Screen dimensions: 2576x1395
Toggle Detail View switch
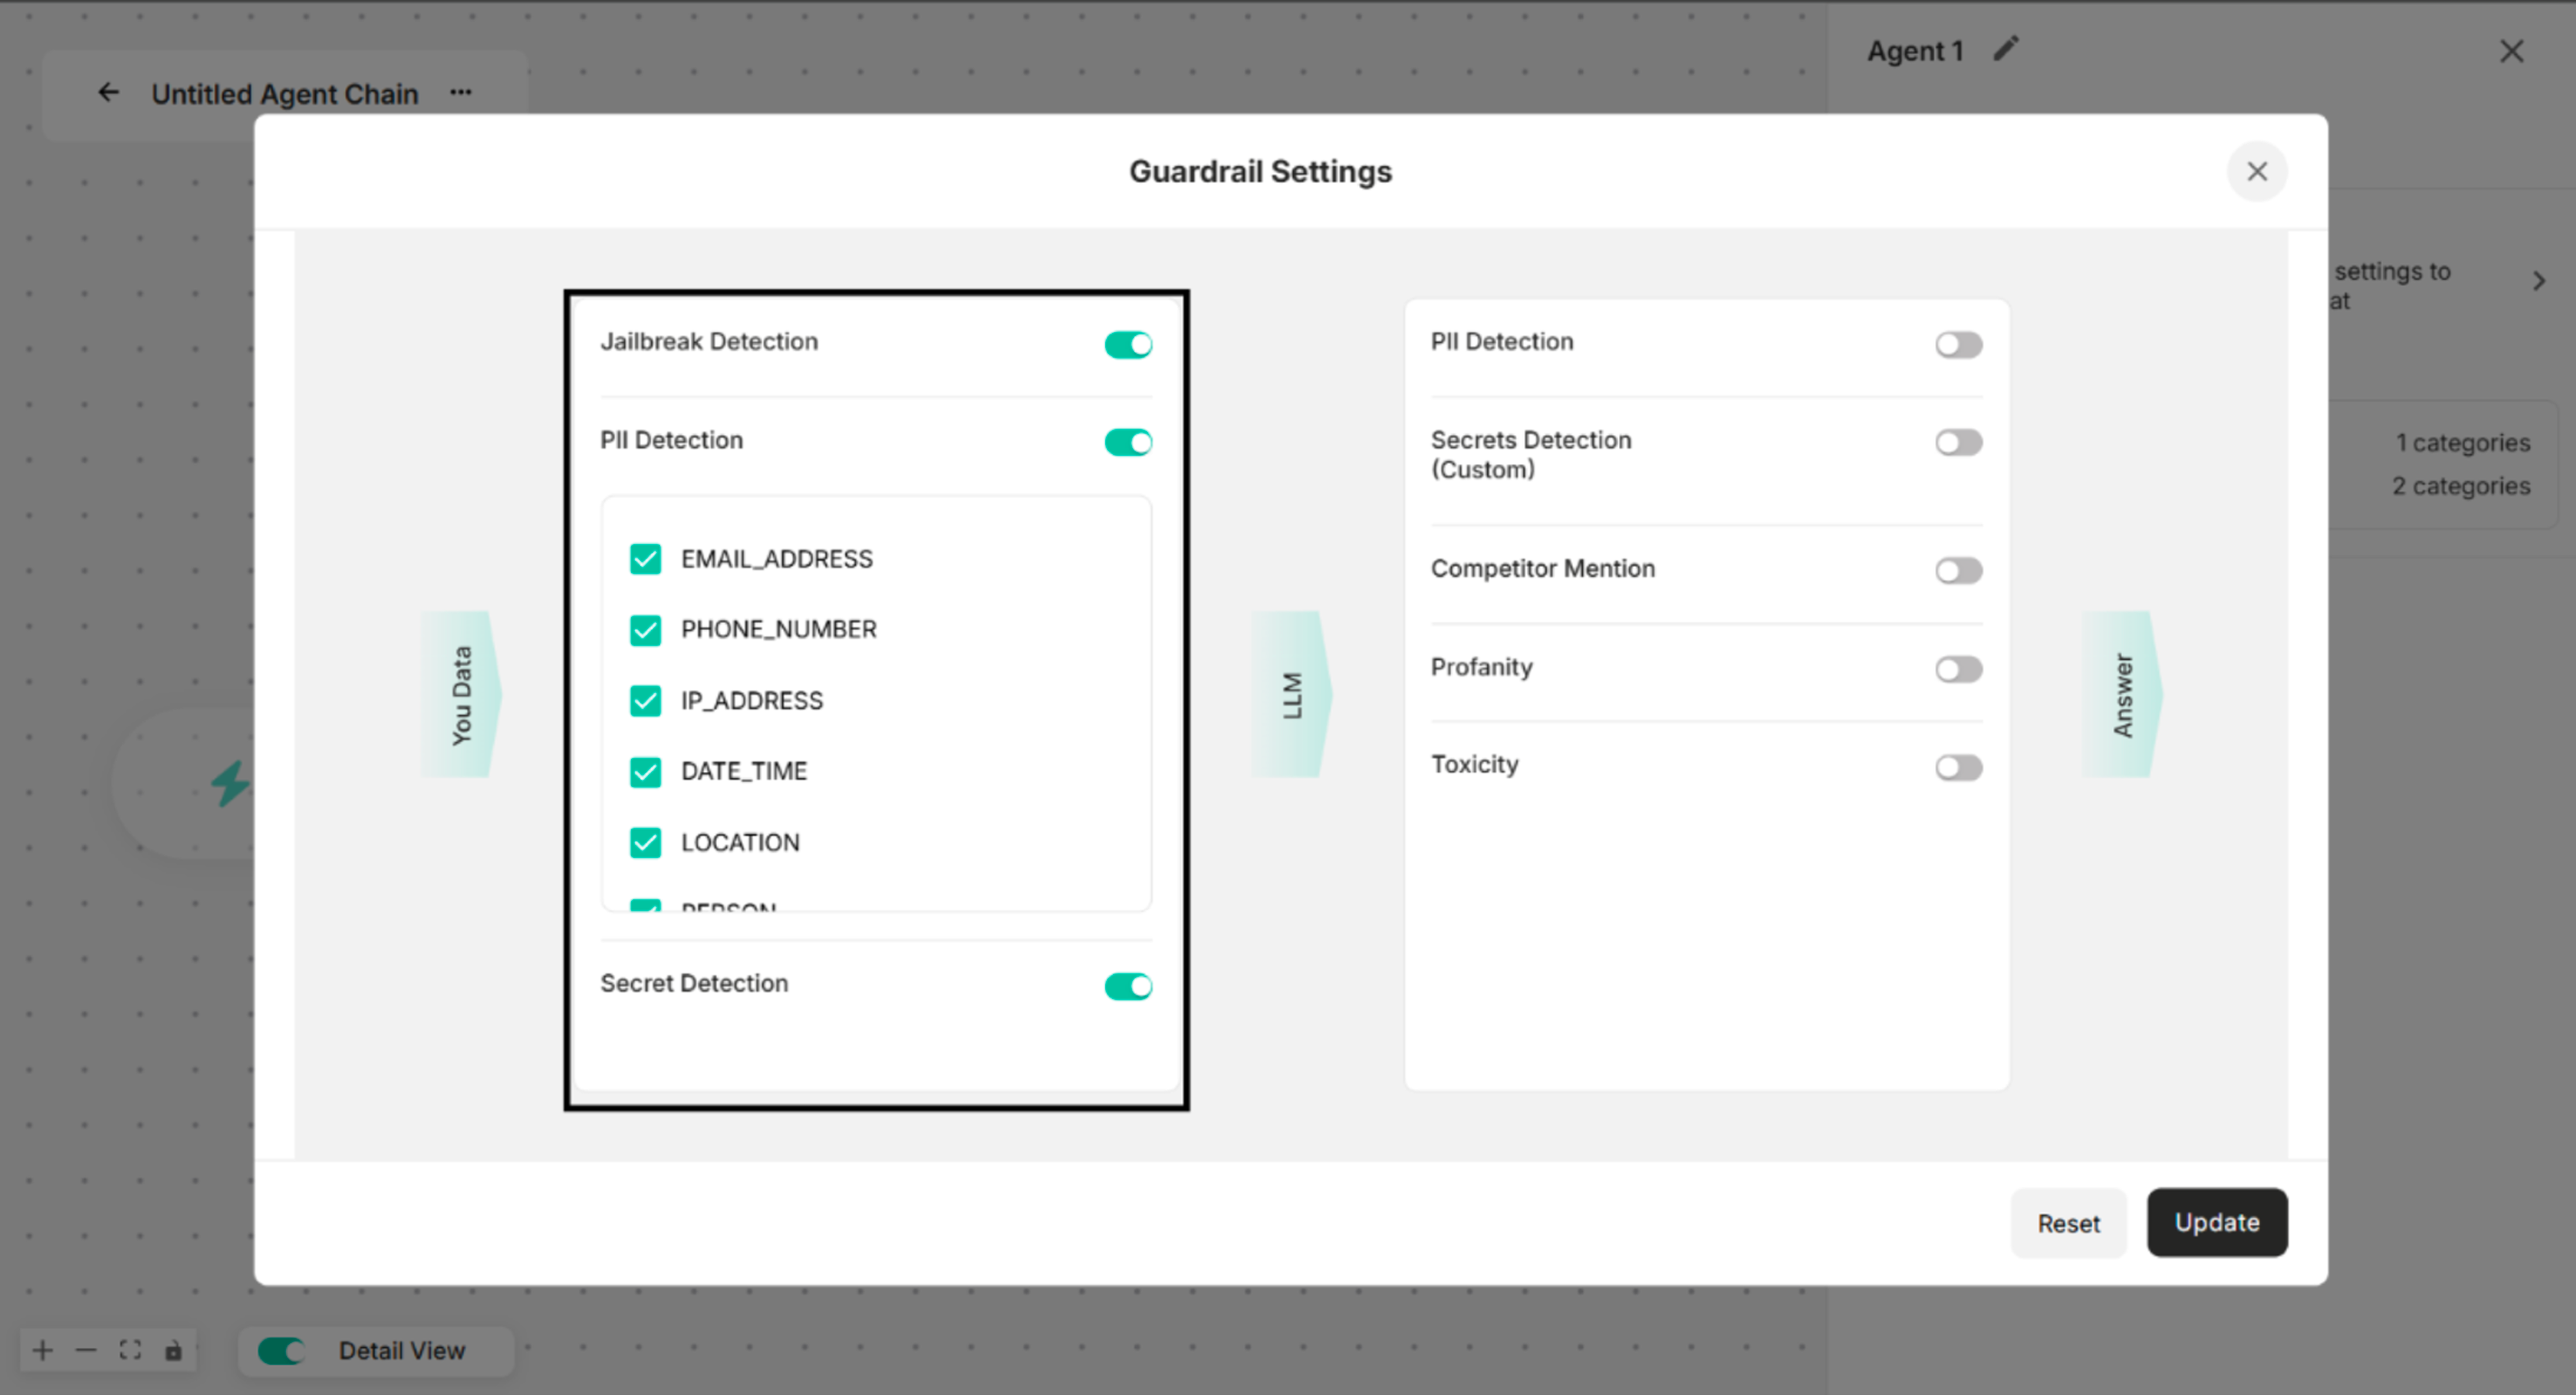click(281, 1350)
